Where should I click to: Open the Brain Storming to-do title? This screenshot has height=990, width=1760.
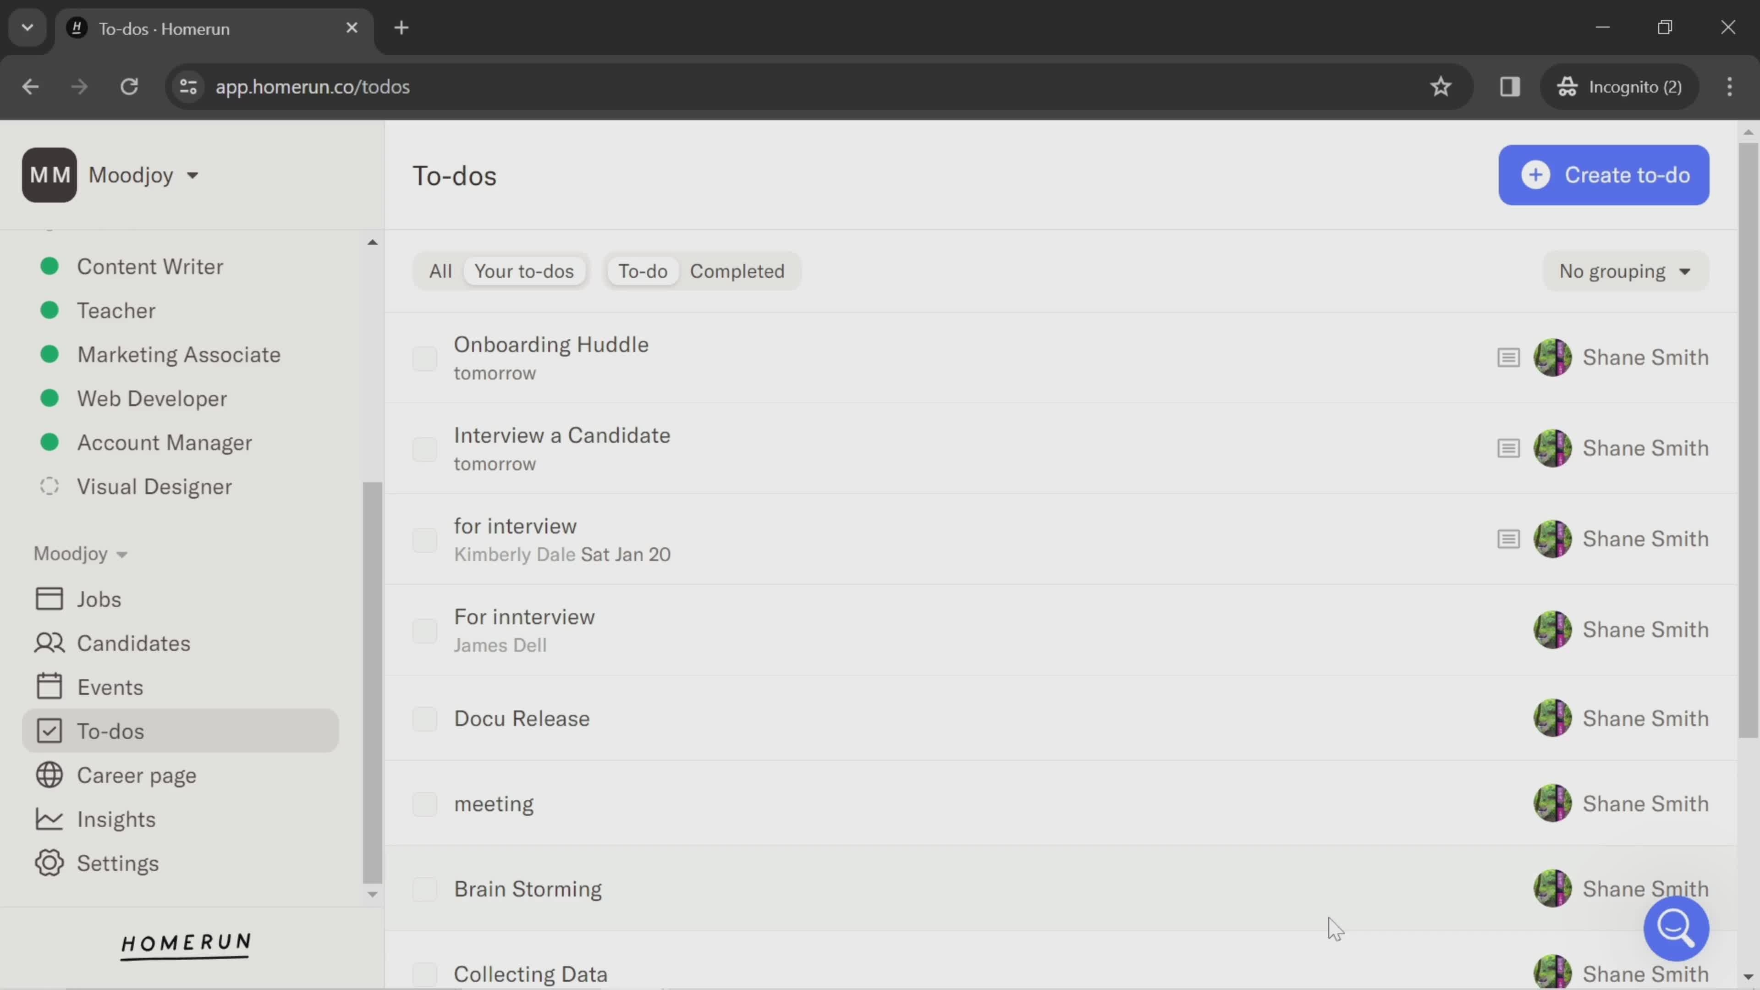[528, 889]
